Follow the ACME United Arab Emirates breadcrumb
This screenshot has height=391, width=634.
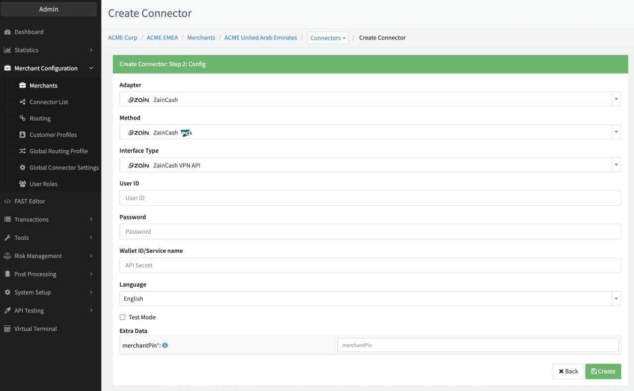point(261,38)
